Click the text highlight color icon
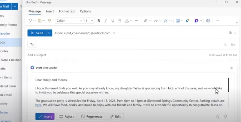Viewport: 241px width, 122px height. coord(127,21)
